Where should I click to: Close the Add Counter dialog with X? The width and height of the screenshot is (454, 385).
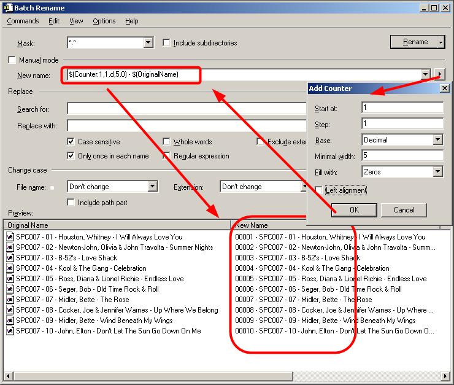pyautogui.click(x=445, y=88)
